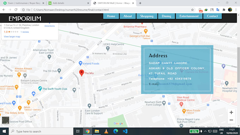Open the Home menu item
Viewport: 240px width, 135px height.
click(111, 16)
